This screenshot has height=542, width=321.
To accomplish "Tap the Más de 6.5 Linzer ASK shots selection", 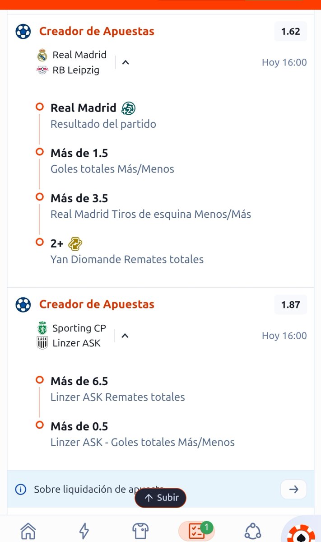I will coord(117,388).
